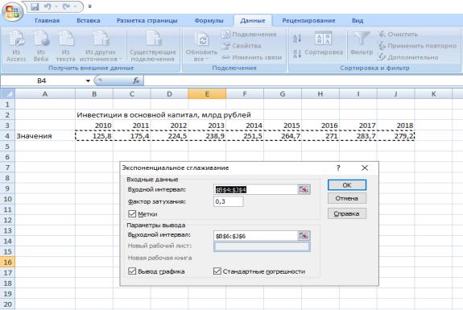Click cell with value 125,8
This screenshot has height=310, width=463.
tap(94, 136)
